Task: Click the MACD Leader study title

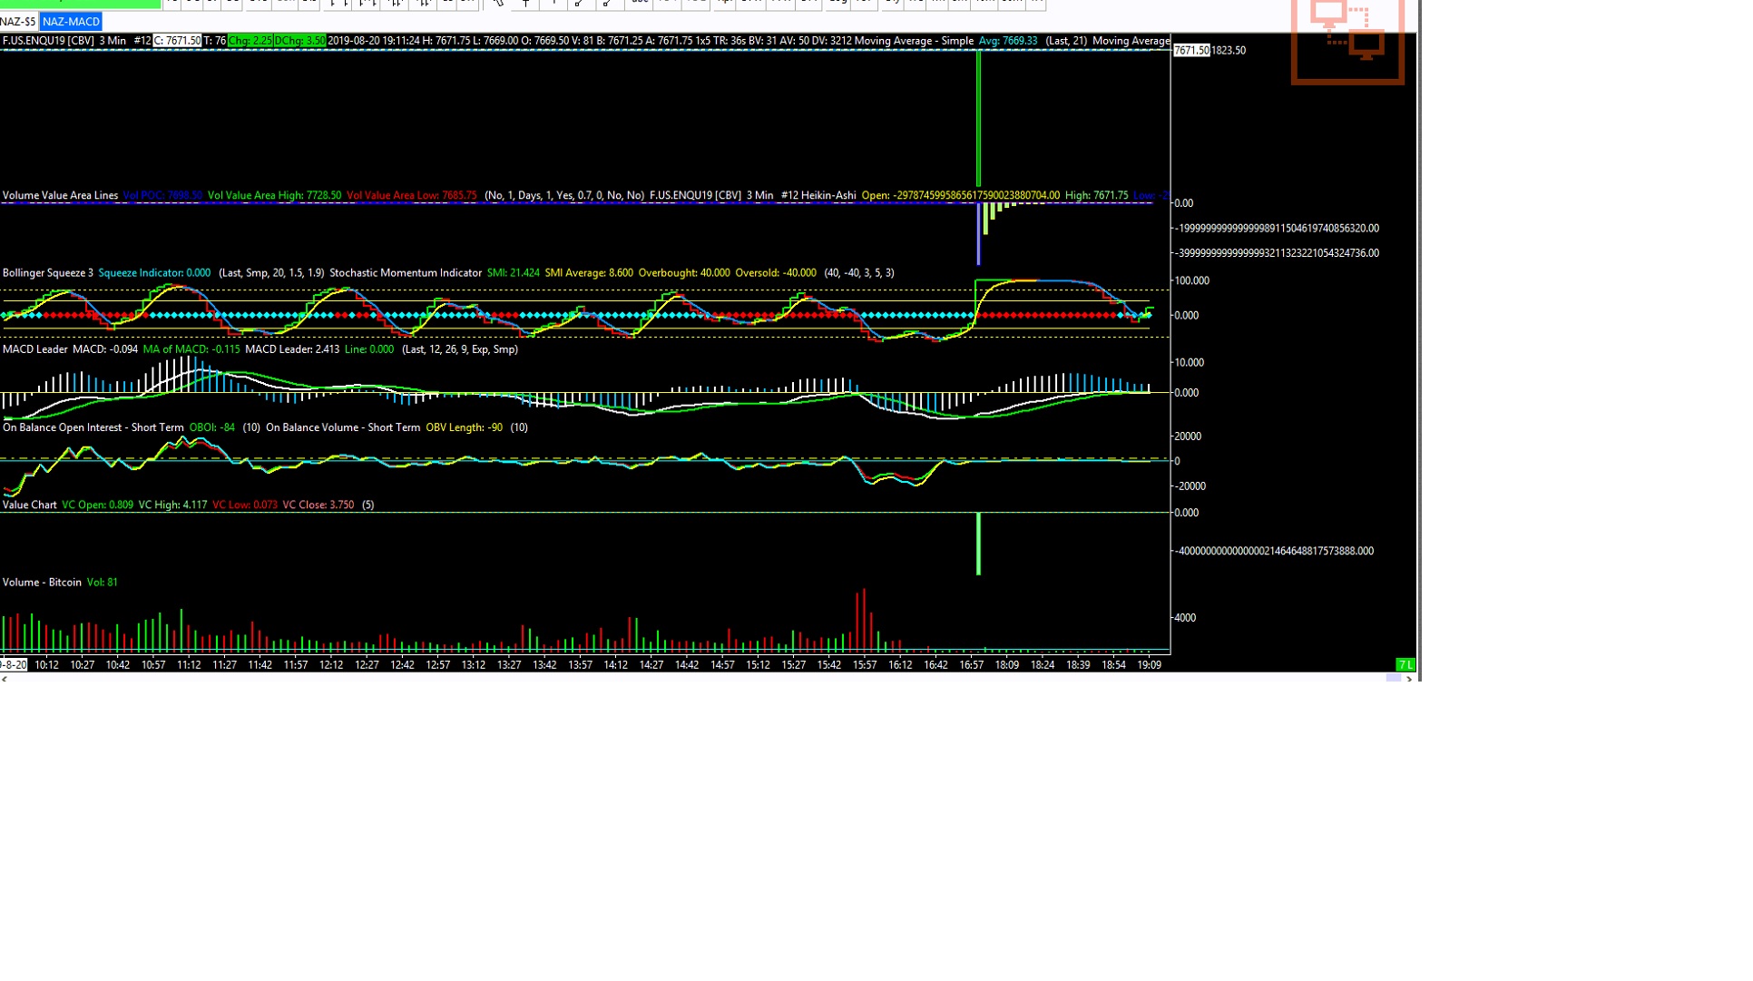Action: coord(34,349)
